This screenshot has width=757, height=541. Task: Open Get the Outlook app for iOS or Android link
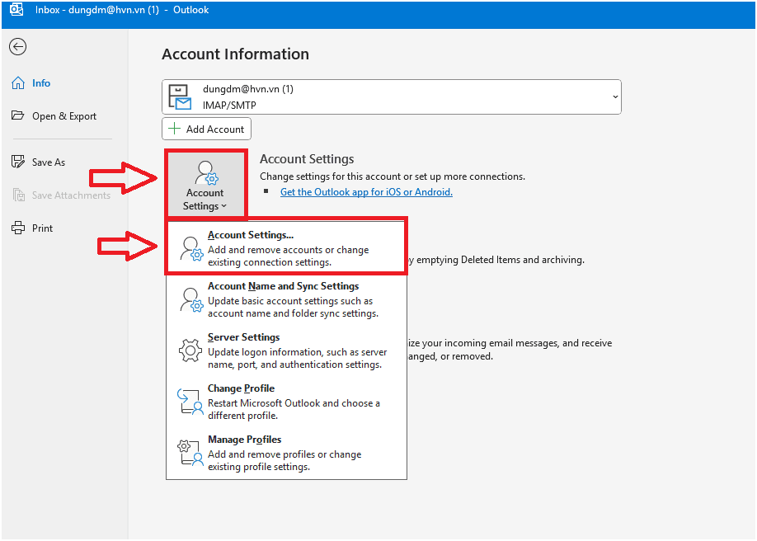[x=366, y=192]
